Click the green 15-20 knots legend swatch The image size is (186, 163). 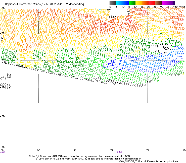coord(132,3)
